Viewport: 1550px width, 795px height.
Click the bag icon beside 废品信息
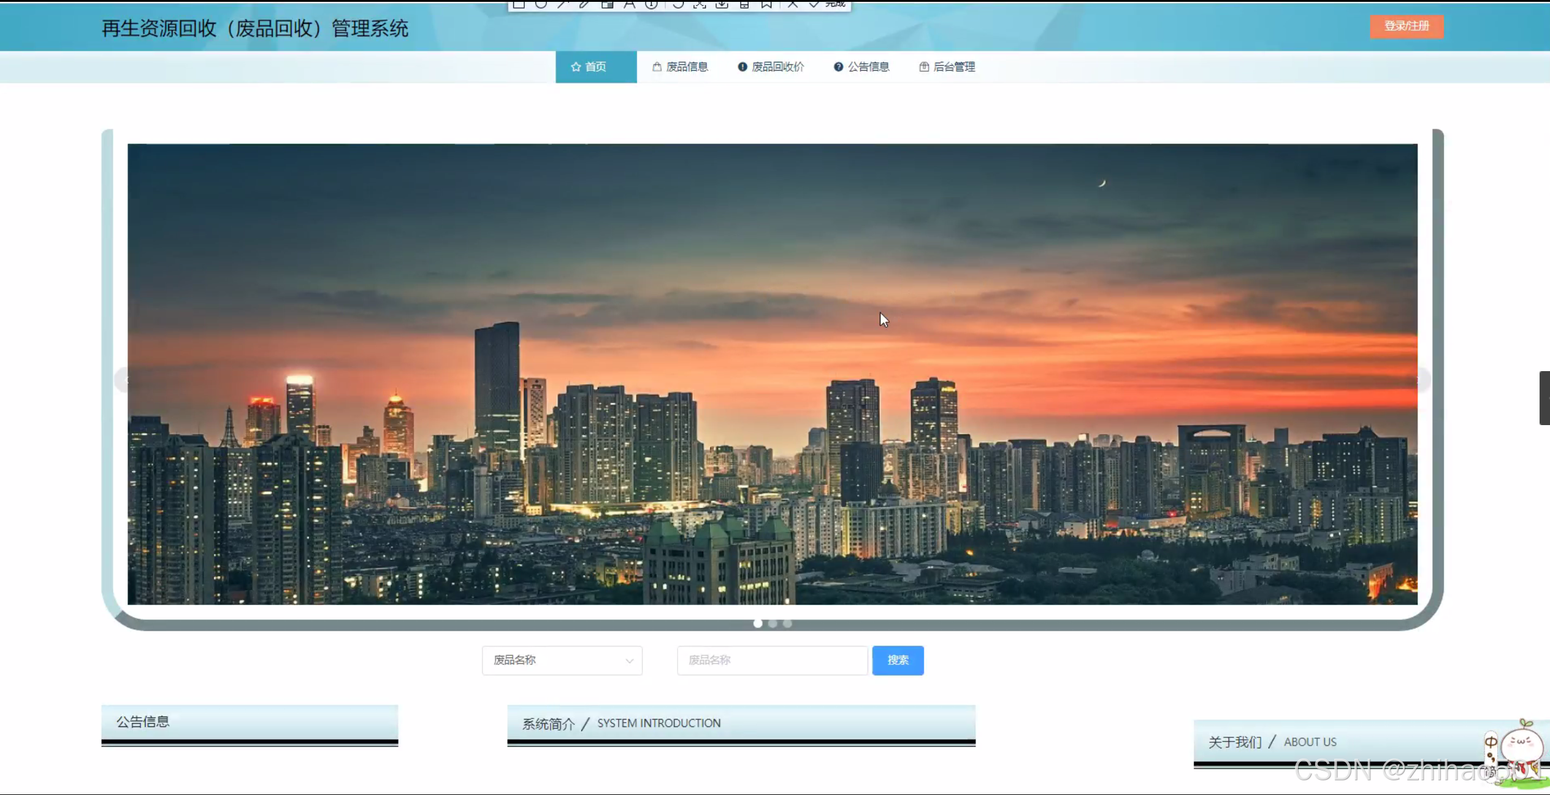pos(657,67)
